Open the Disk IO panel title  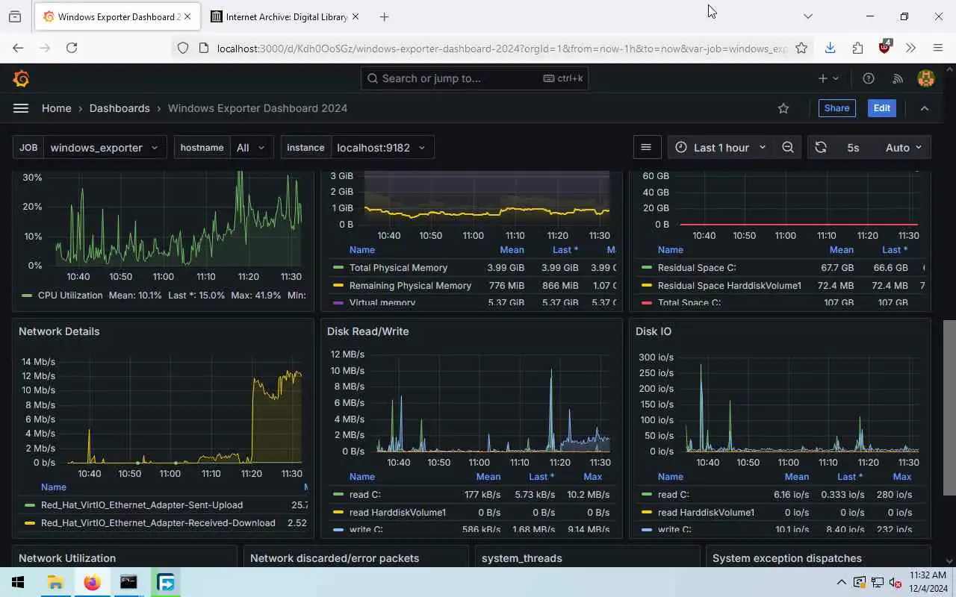click(x=654, y=331)
